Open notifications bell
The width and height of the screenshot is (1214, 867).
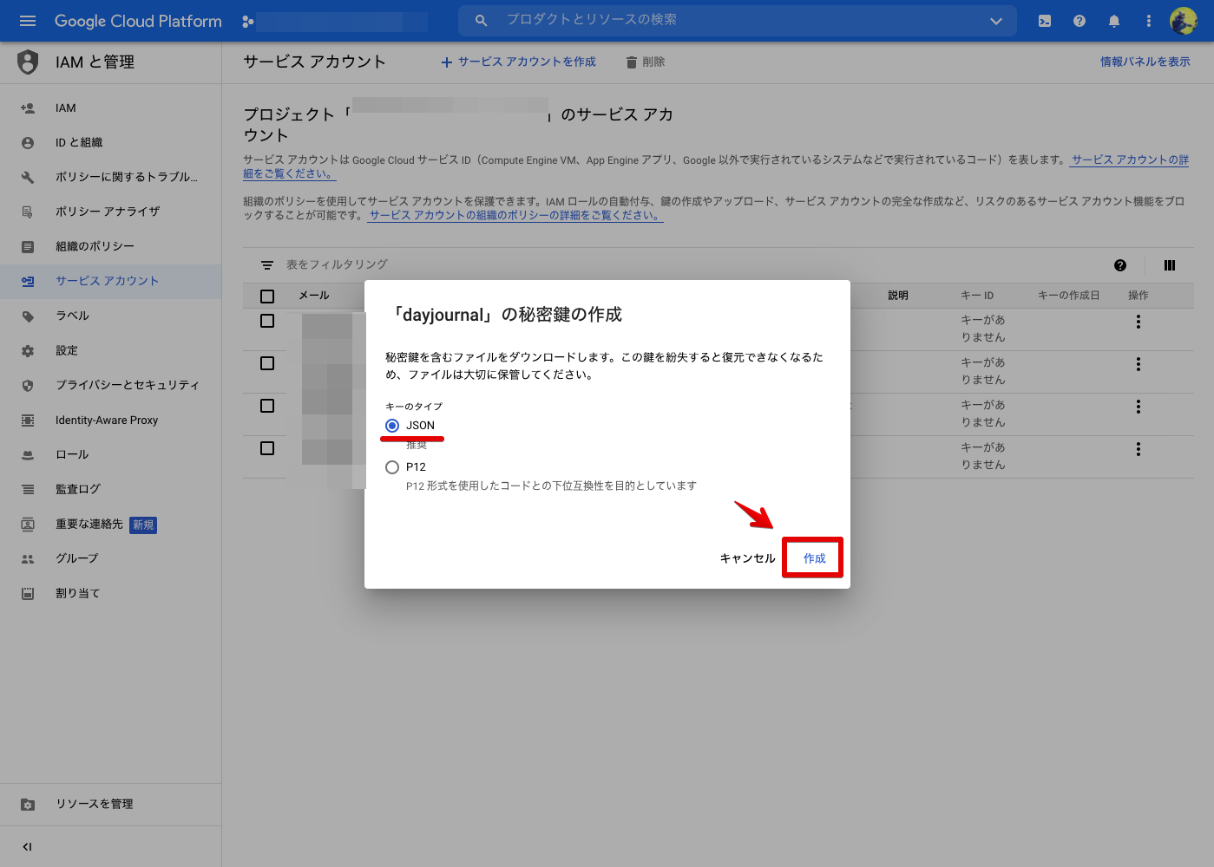click(1114, 21)
